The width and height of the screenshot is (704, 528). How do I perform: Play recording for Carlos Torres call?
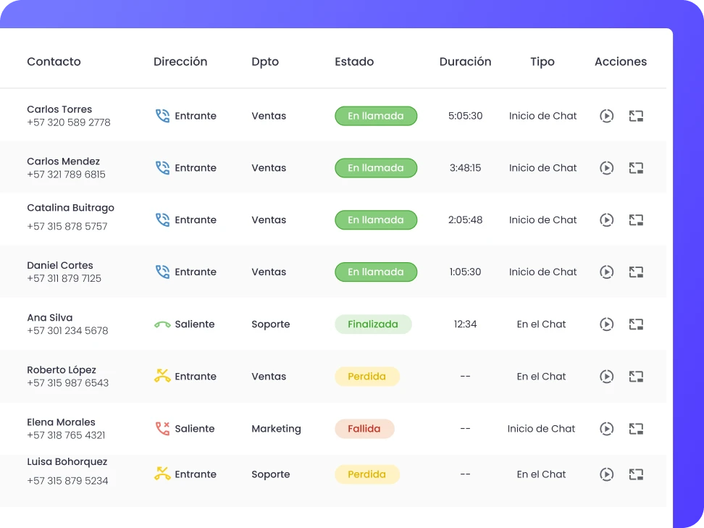(x=606, y=116)
